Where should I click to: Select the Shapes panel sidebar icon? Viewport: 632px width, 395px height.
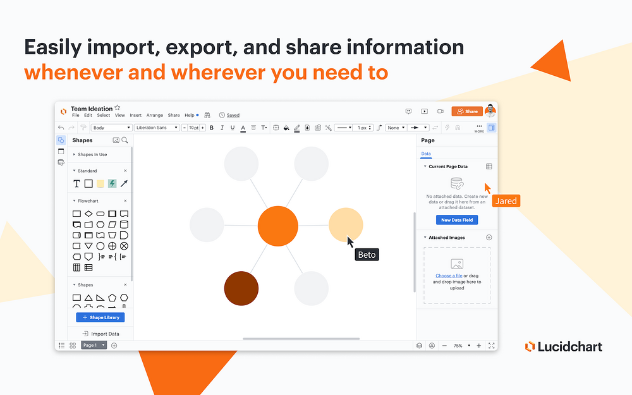pyautogui.click(x=61, y=140)
